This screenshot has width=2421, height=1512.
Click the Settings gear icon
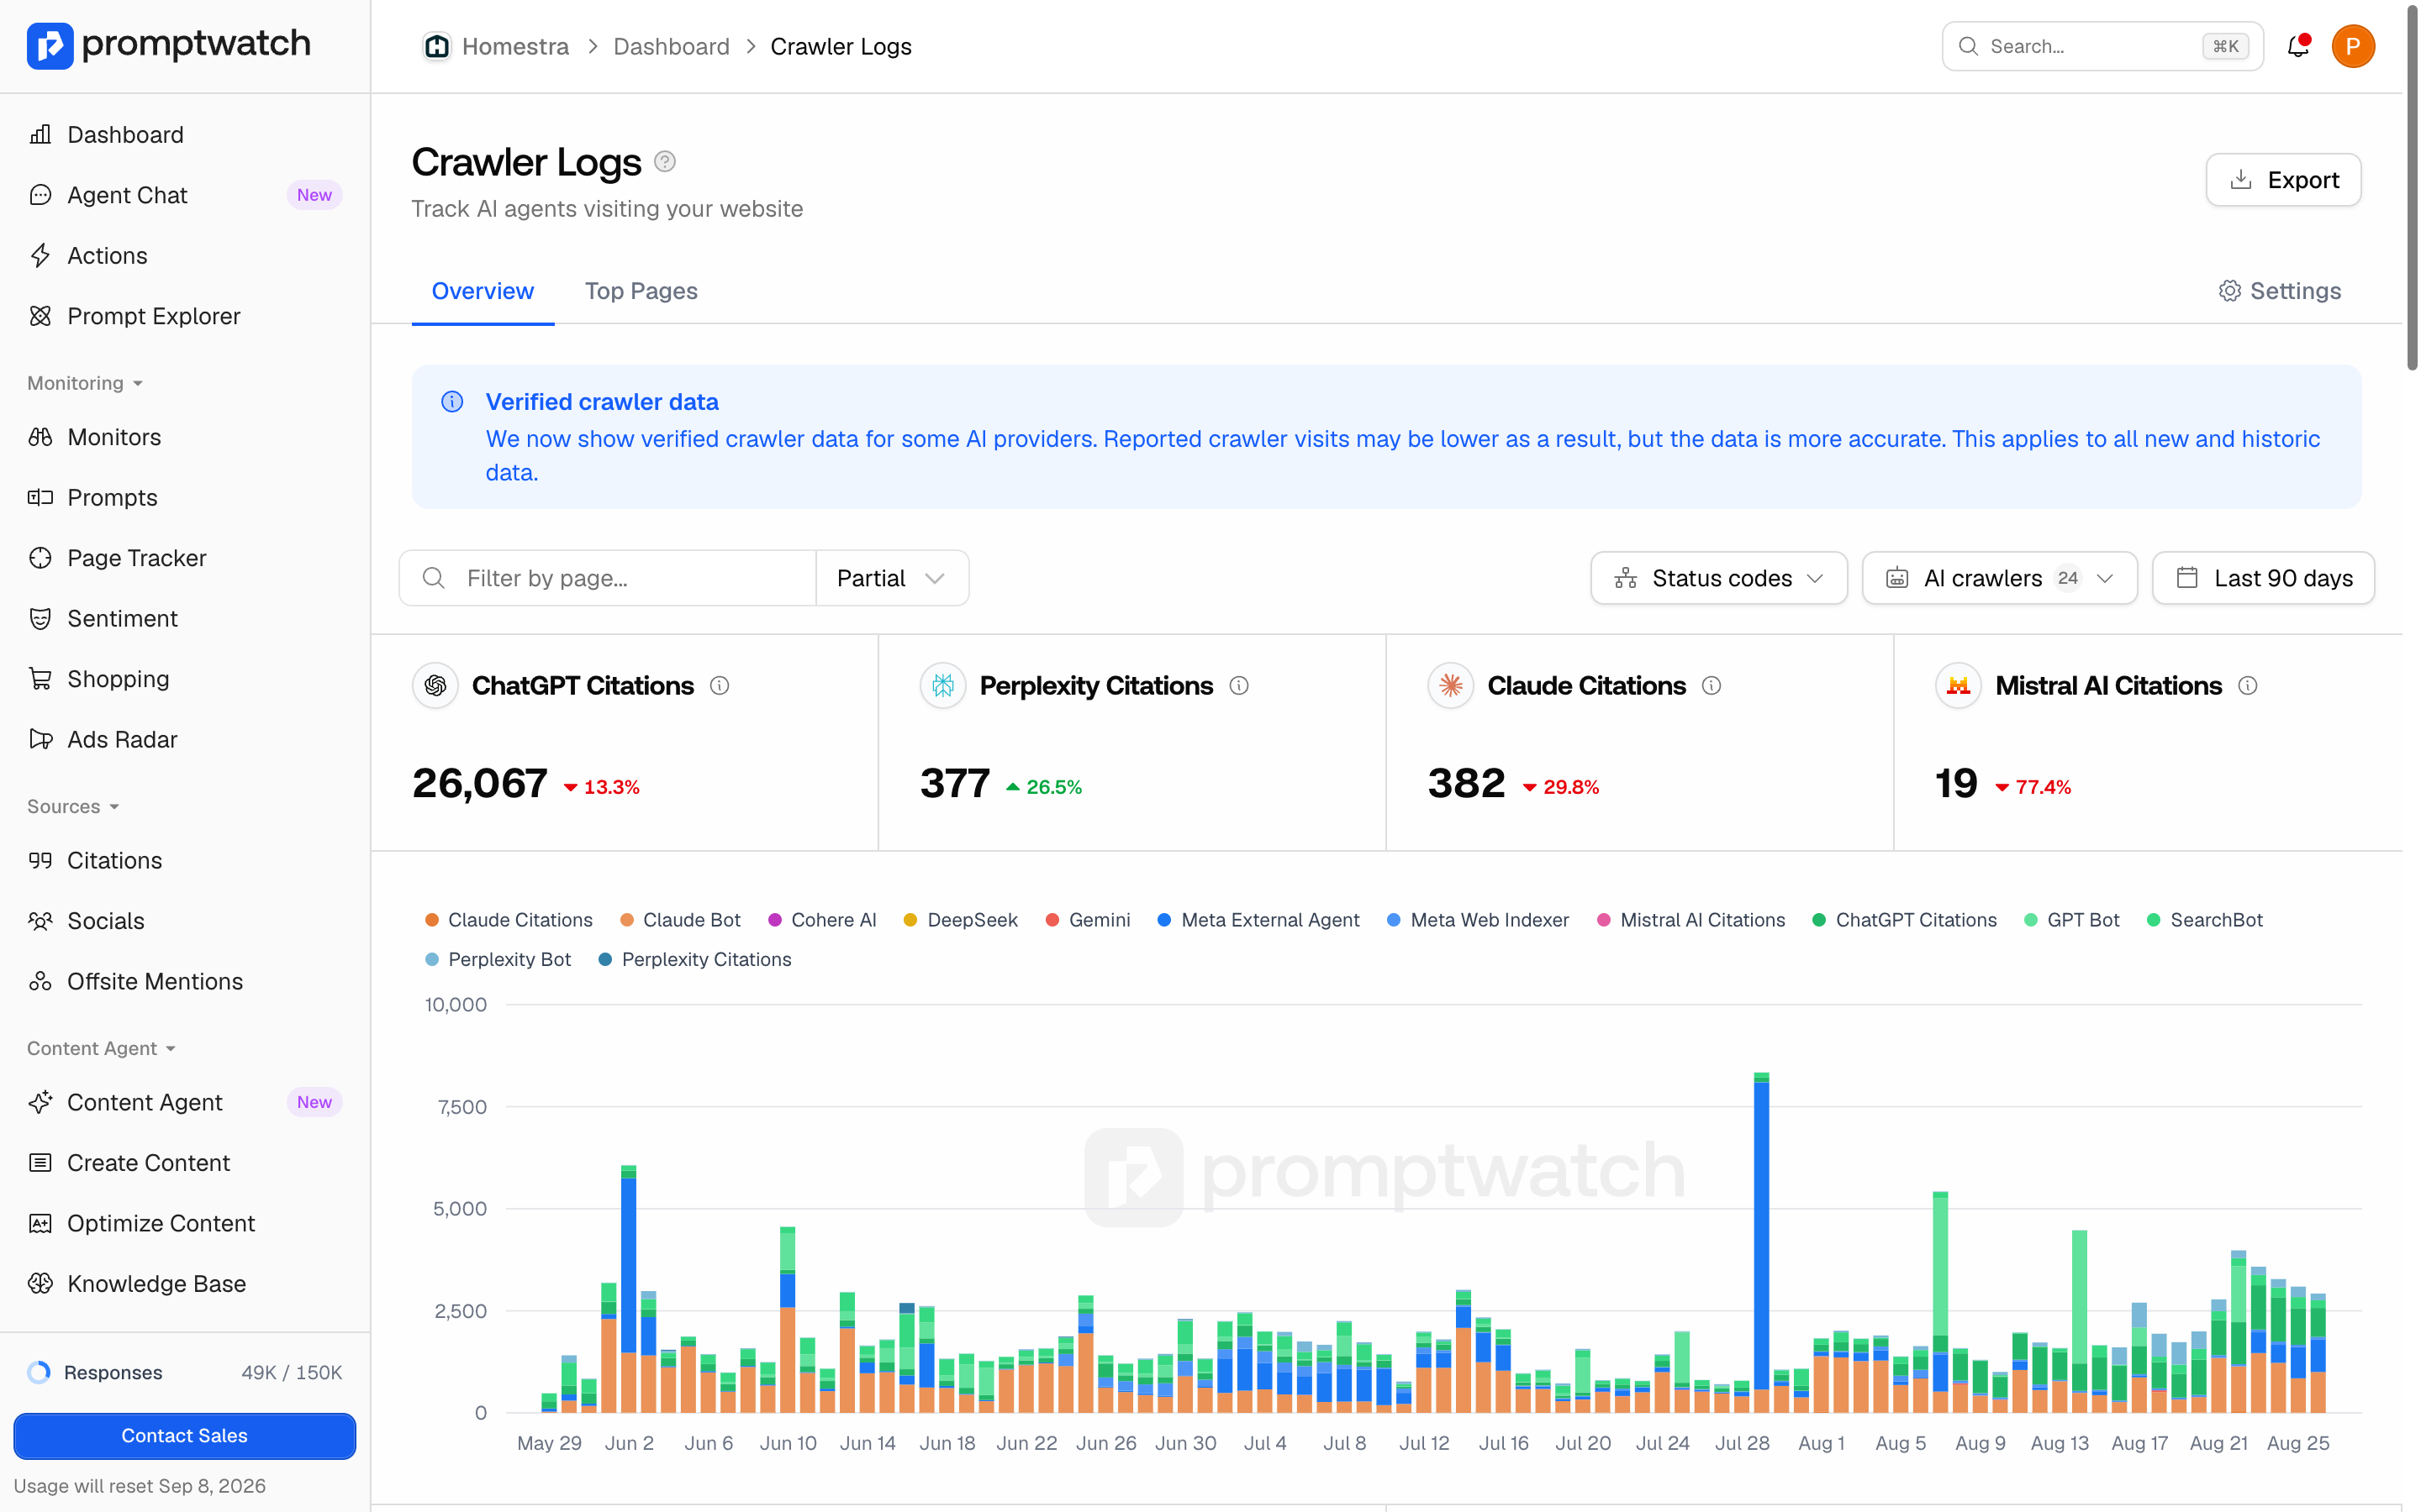[x=2230, y=291]
